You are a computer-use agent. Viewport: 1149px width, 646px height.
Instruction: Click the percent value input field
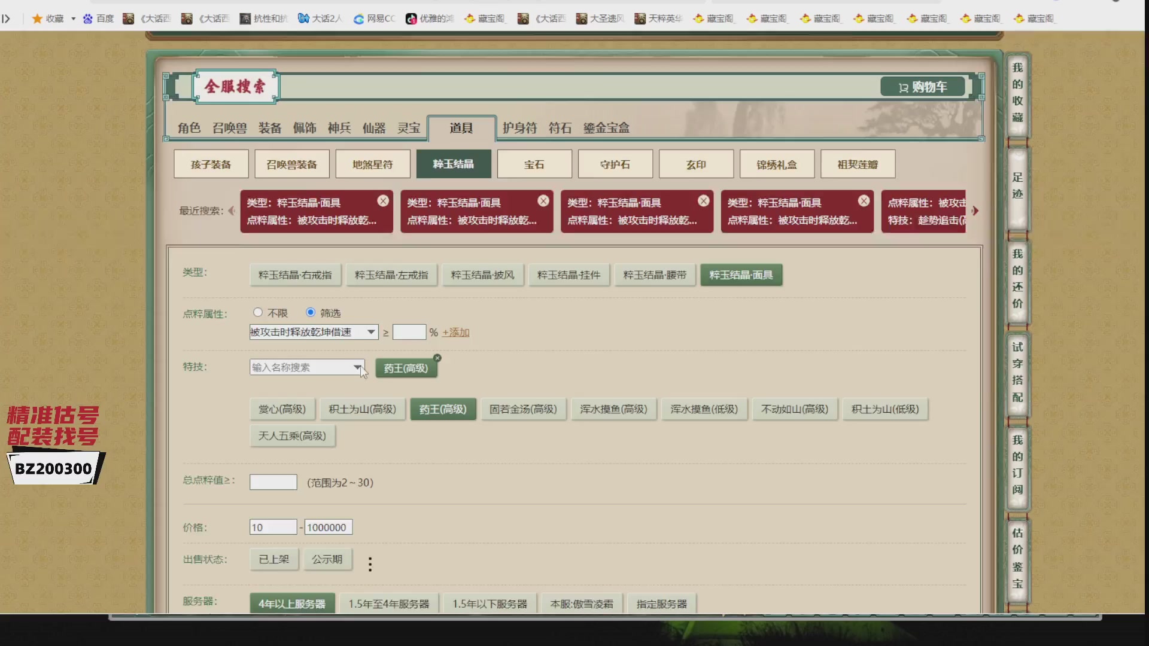[x=409, y=332]
